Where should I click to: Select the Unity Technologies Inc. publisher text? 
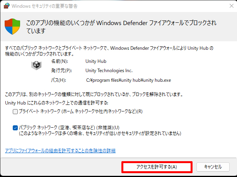109,71
